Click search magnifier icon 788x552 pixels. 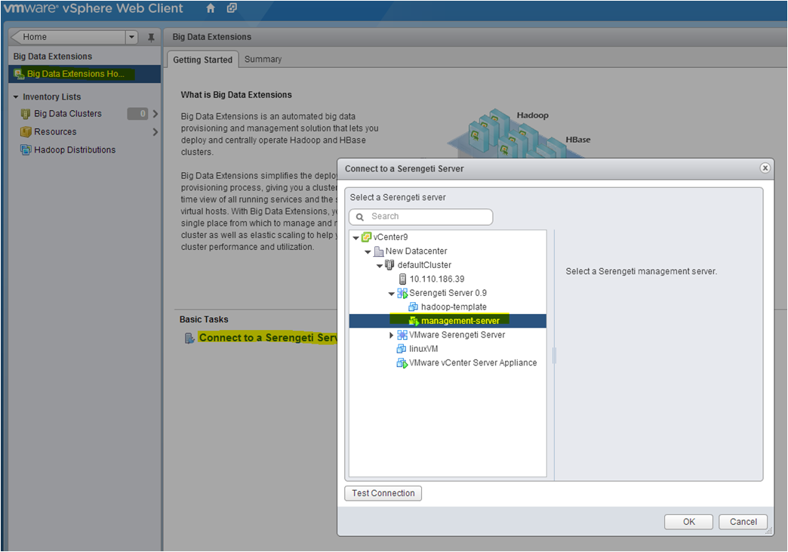(360, 217)
